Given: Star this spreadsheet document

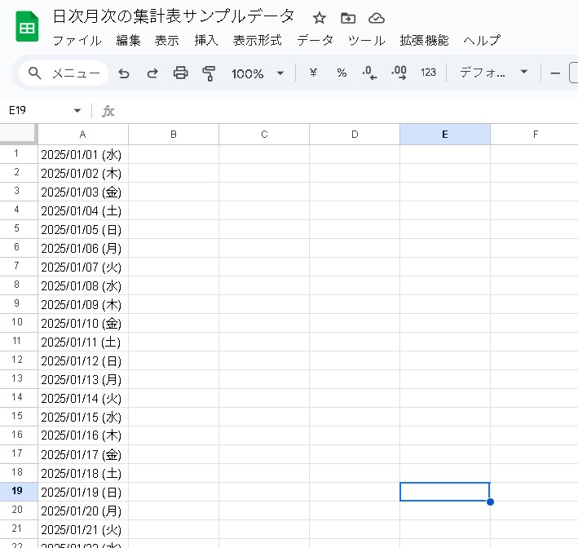Looking at the screenshot, I should (320, 18).
